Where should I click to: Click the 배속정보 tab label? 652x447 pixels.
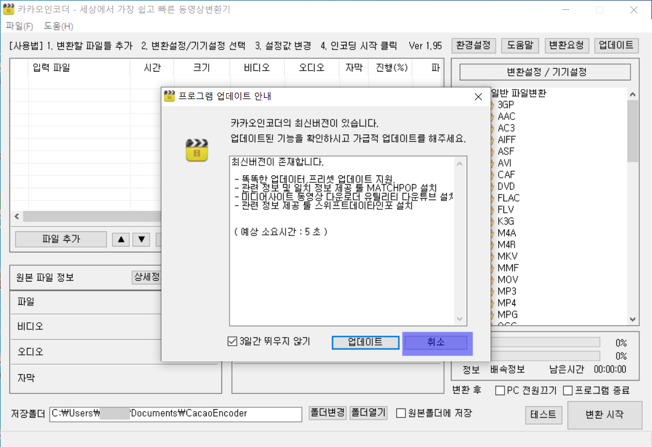(x=507, y=369)
